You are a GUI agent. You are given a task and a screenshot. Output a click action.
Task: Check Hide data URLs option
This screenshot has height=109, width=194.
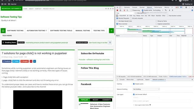click(136, 13)
